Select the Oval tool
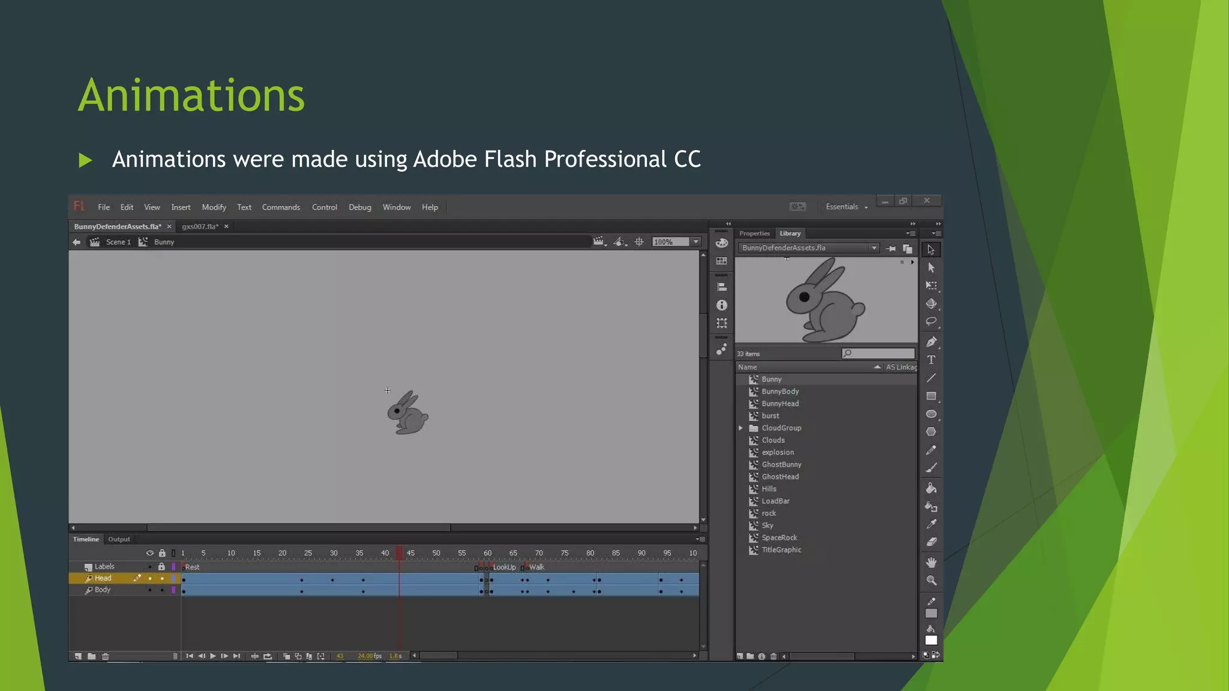 coord(931,414)
